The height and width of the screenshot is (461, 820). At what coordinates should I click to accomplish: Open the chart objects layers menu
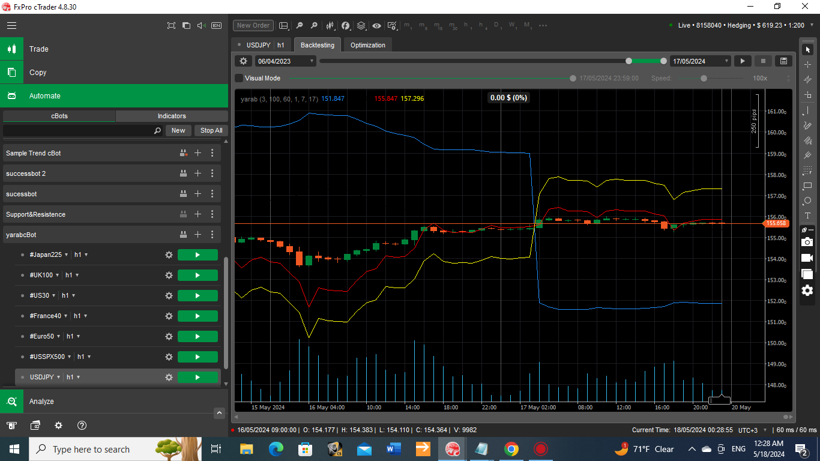361,26
